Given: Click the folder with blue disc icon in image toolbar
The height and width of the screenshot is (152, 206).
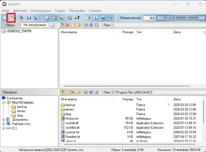Looking at the screenshot, I should (x=97, y=25).
